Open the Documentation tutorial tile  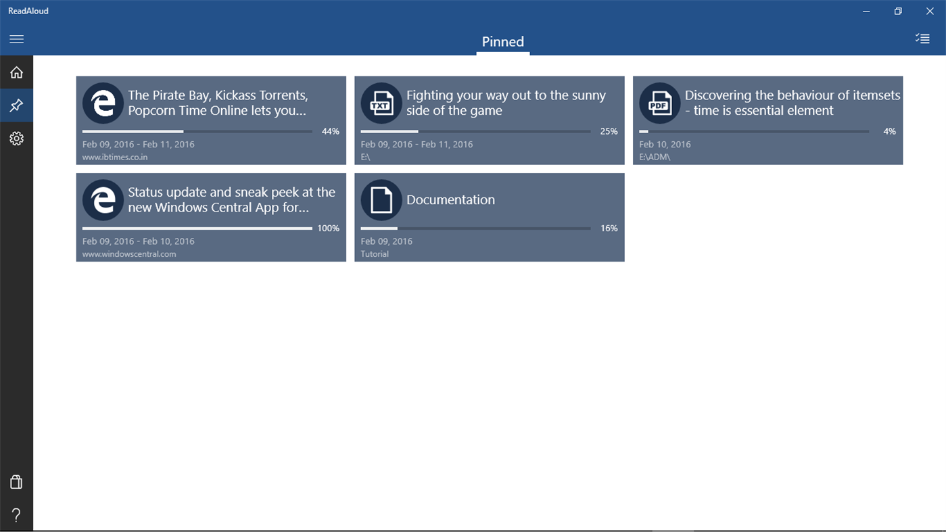point(489,217)
